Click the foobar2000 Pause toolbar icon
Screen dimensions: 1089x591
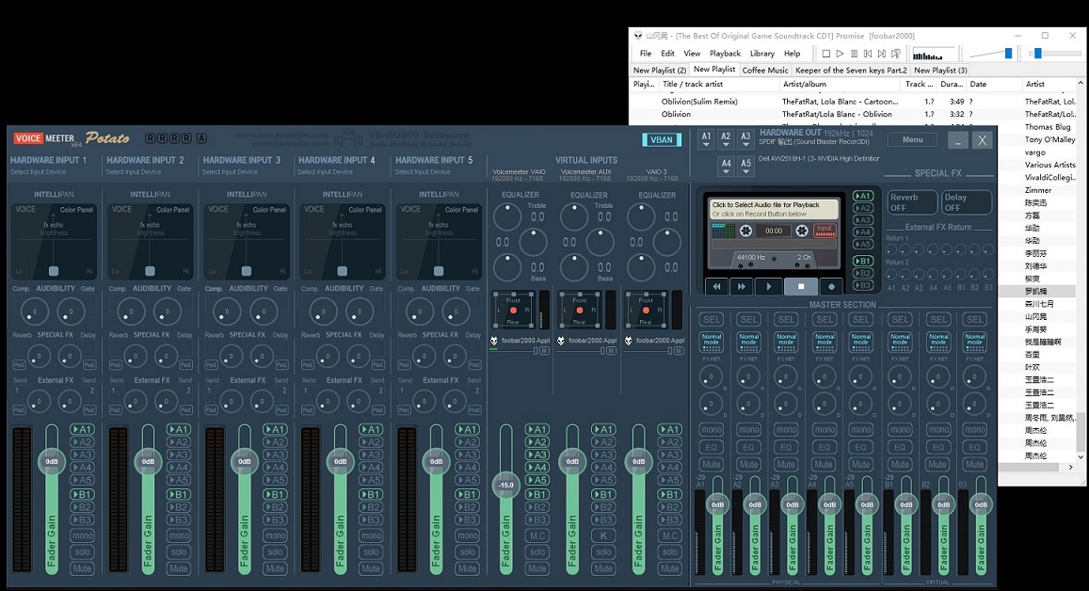click(x=854, y=54)
